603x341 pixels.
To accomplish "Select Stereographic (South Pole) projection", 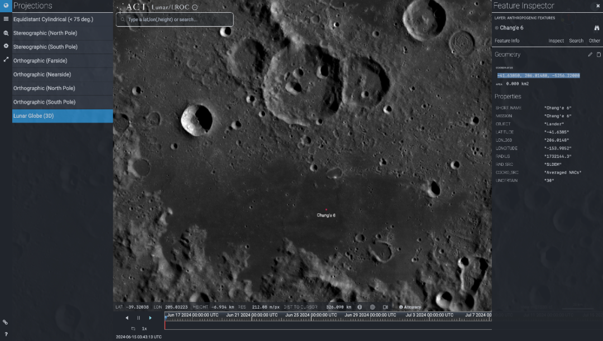I will tap(63, 47).
